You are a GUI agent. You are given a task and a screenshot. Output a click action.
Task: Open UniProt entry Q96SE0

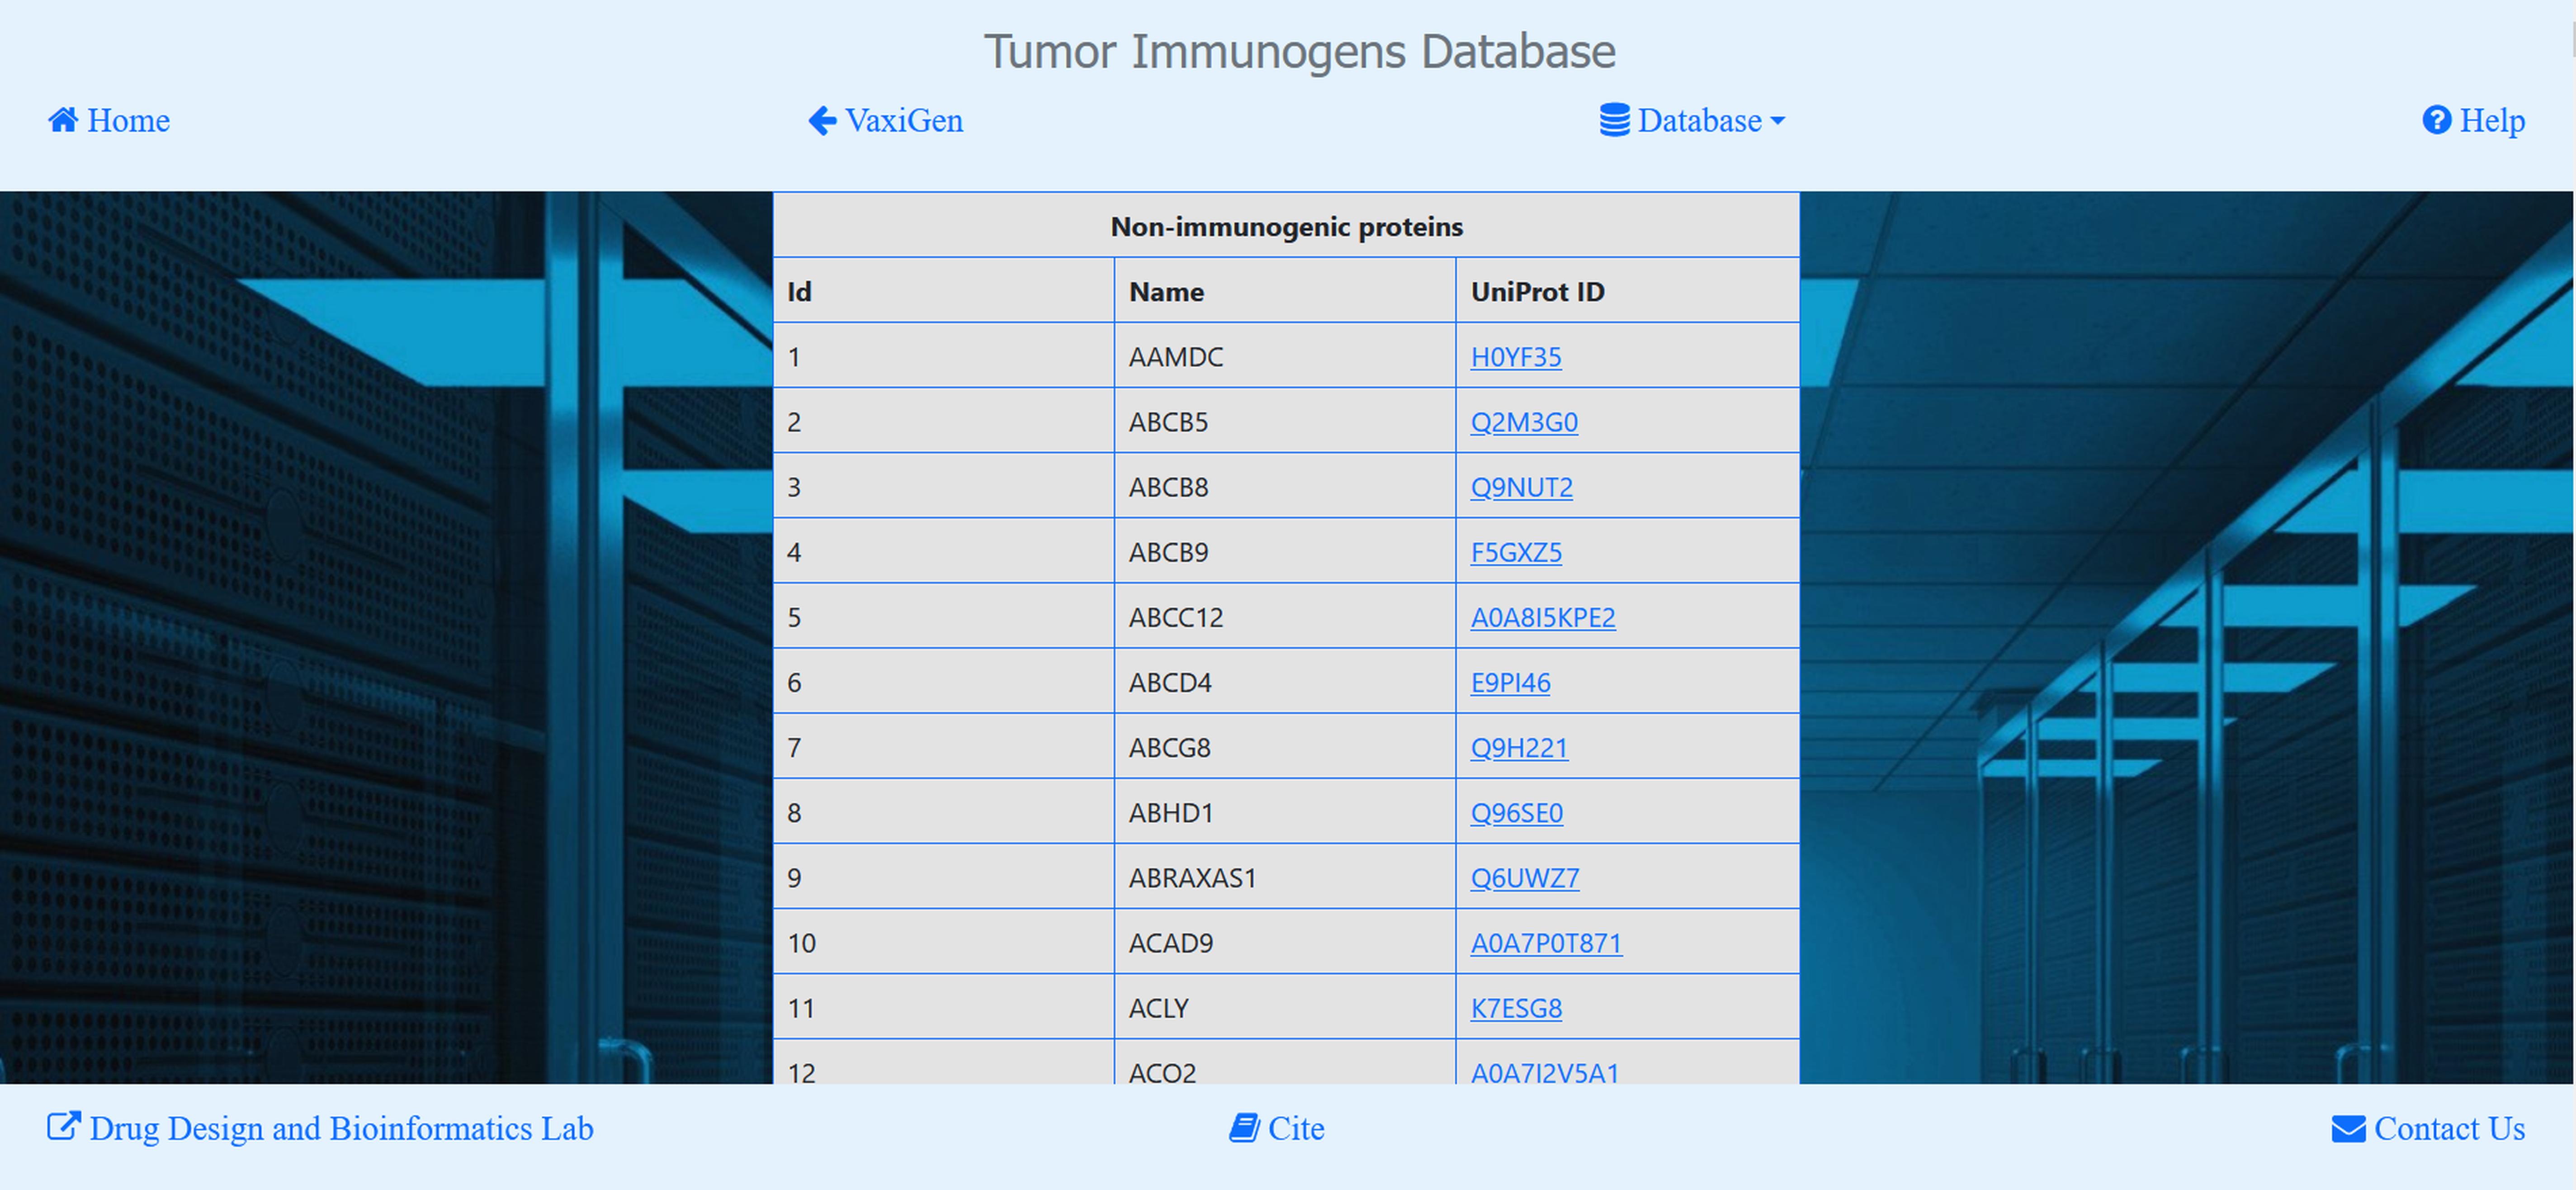coord(1516,812)
